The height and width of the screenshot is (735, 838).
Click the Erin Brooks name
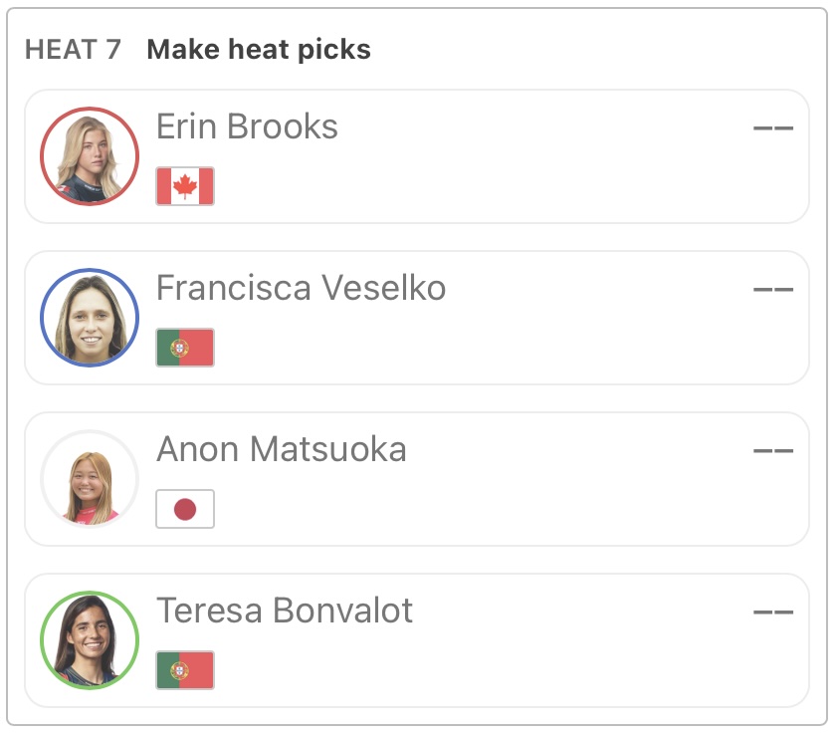tap(247, 126)
